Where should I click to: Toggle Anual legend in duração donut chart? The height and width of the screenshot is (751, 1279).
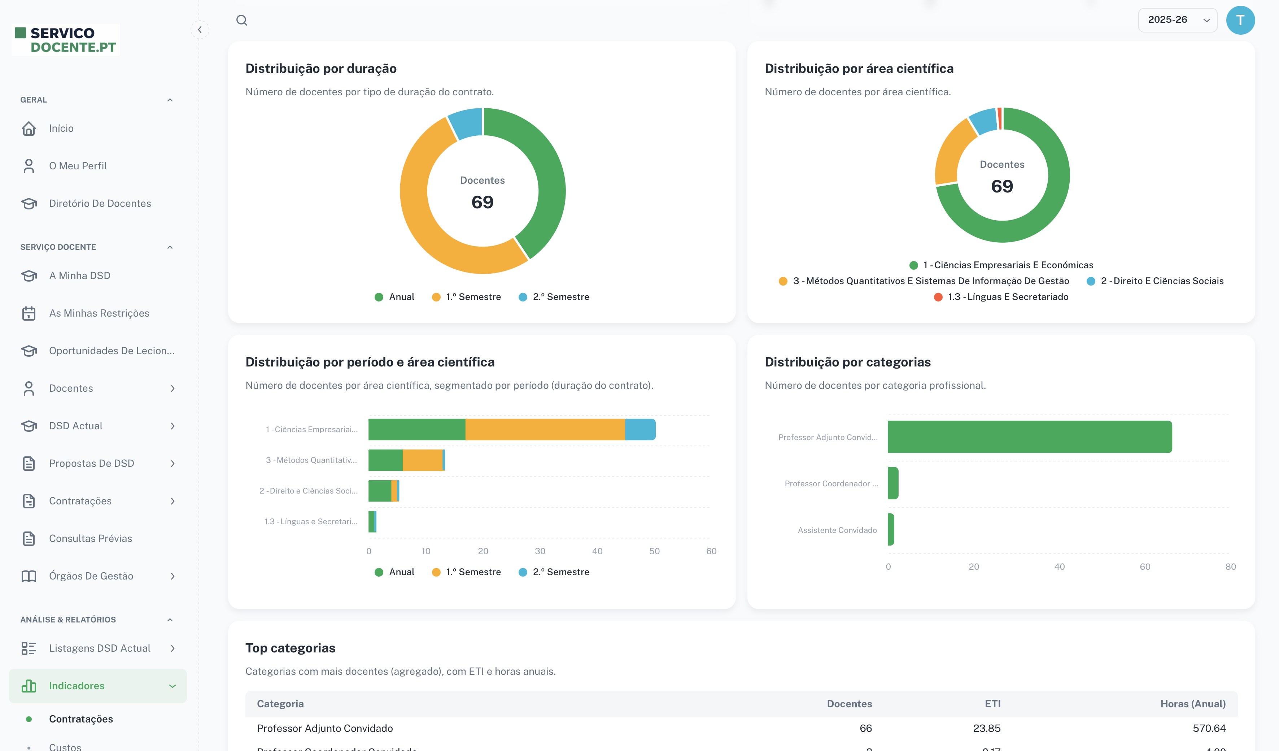coord(394,297)
